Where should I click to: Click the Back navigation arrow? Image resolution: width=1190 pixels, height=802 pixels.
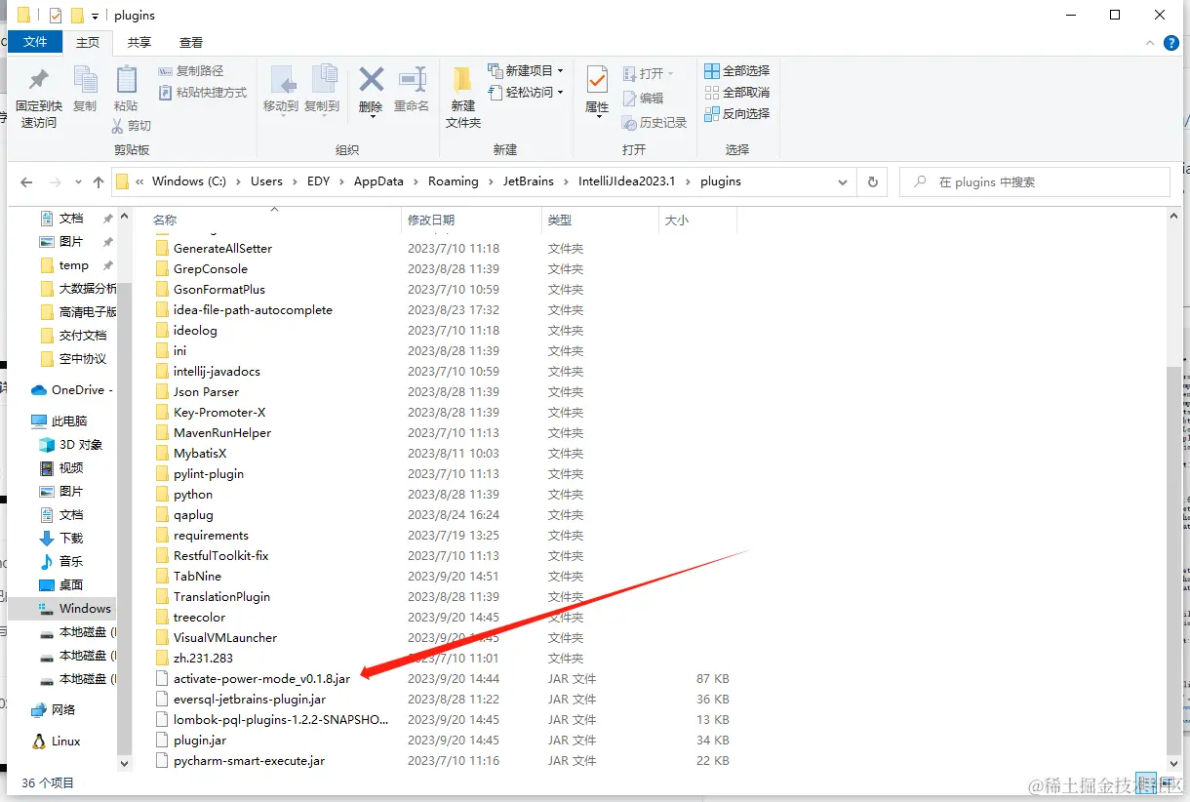26,182
